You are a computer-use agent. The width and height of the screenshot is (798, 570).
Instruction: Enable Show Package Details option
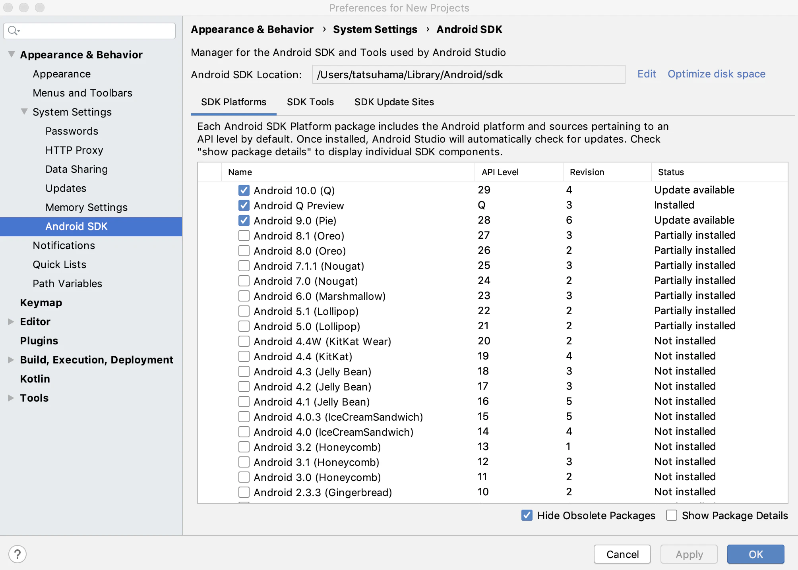point(672,515)
